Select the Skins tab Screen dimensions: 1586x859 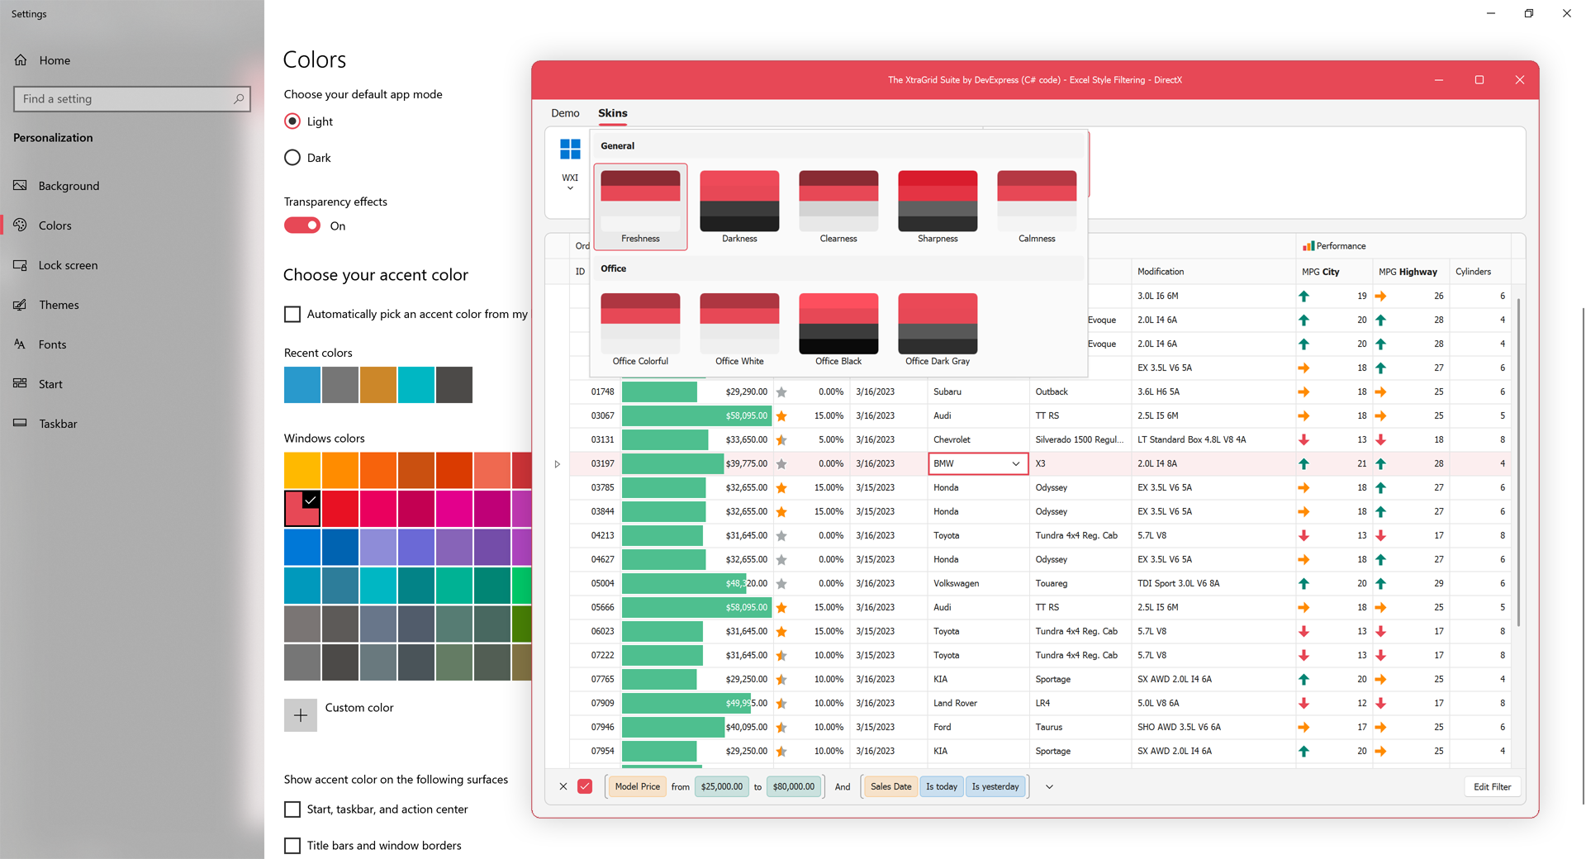pyautogui.click(x=612, y=113)
